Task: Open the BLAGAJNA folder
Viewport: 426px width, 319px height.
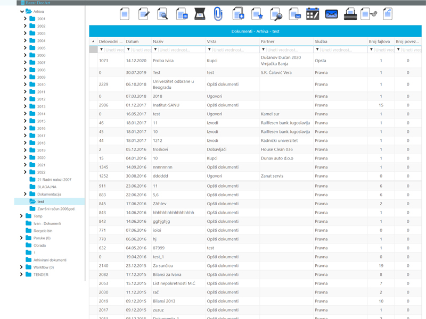Action: 47,187
